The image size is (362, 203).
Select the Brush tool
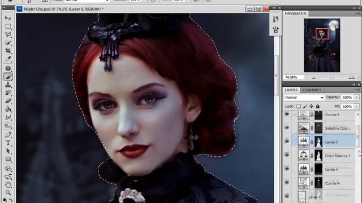tap(8, 77)
